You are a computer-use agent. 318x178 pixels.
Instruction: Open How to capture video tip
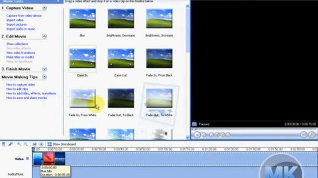20,85
